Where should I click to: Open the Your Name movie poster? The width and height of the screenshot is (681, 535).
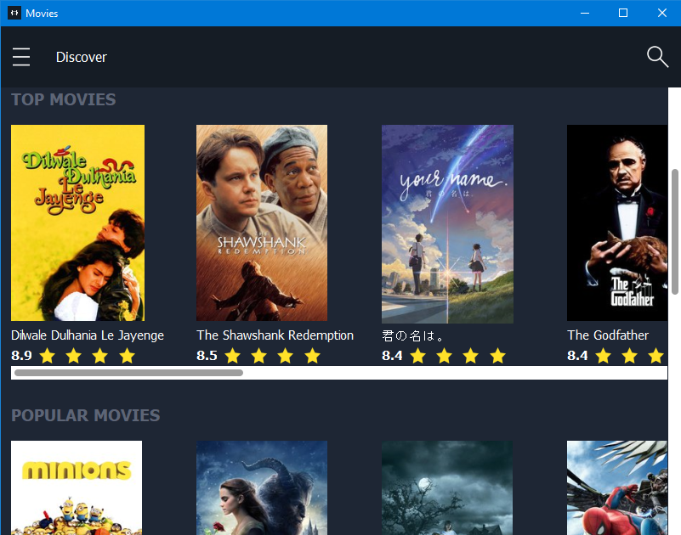click(x=447, y=224)
